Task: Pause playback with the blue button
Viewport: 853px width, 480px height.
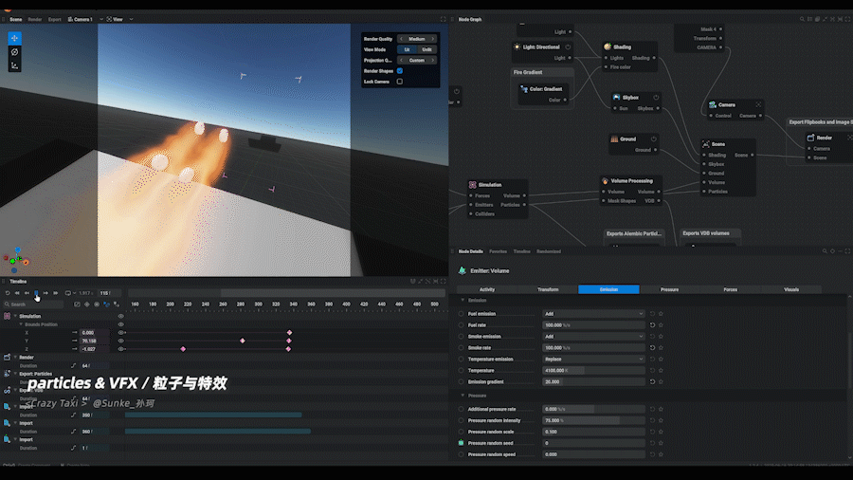Action: coord(36,293)
